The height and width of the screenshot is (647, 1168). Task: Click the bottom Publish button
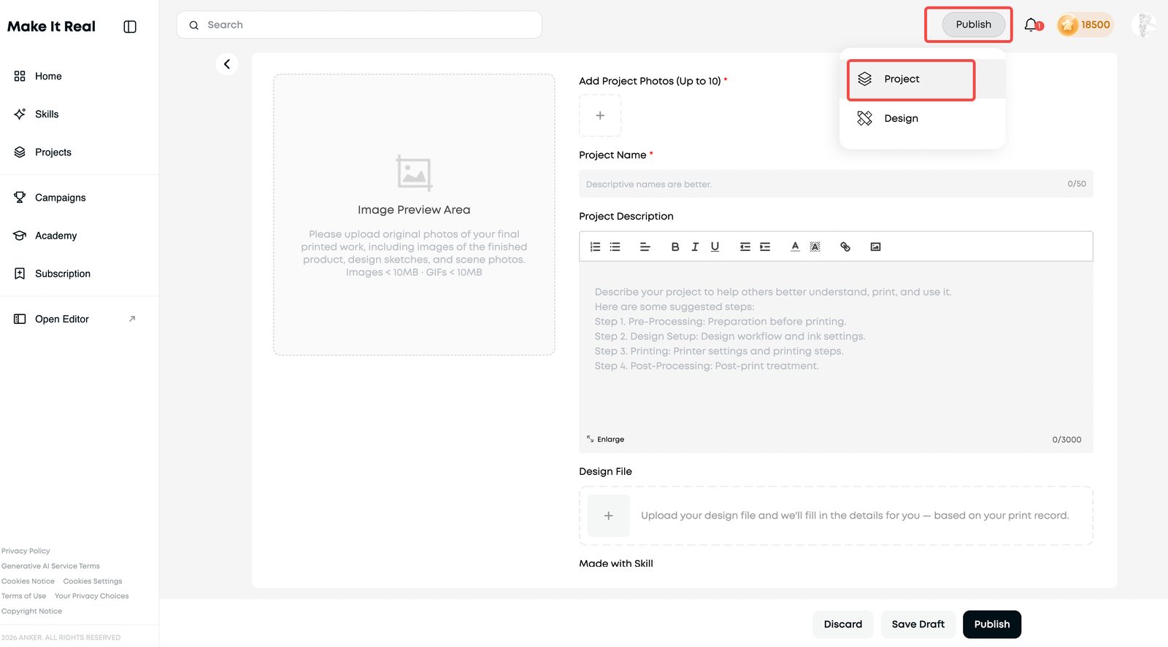992,624
